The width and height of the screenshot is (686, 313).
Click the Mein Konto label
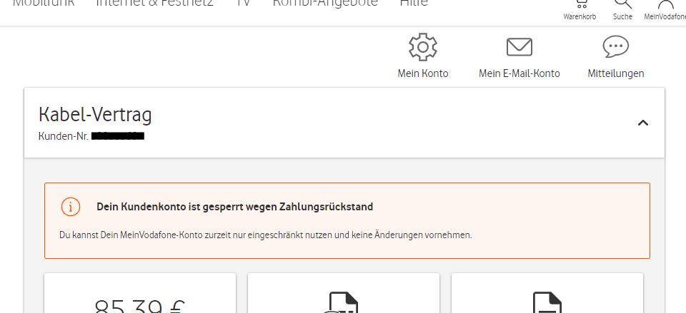(x=422, y=73)
